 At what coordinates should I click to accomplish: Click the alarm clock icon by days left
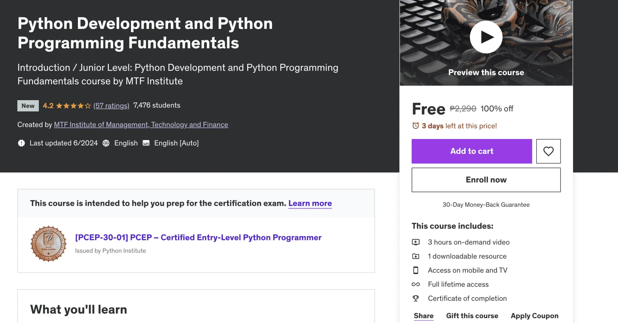tap(416, 126)
